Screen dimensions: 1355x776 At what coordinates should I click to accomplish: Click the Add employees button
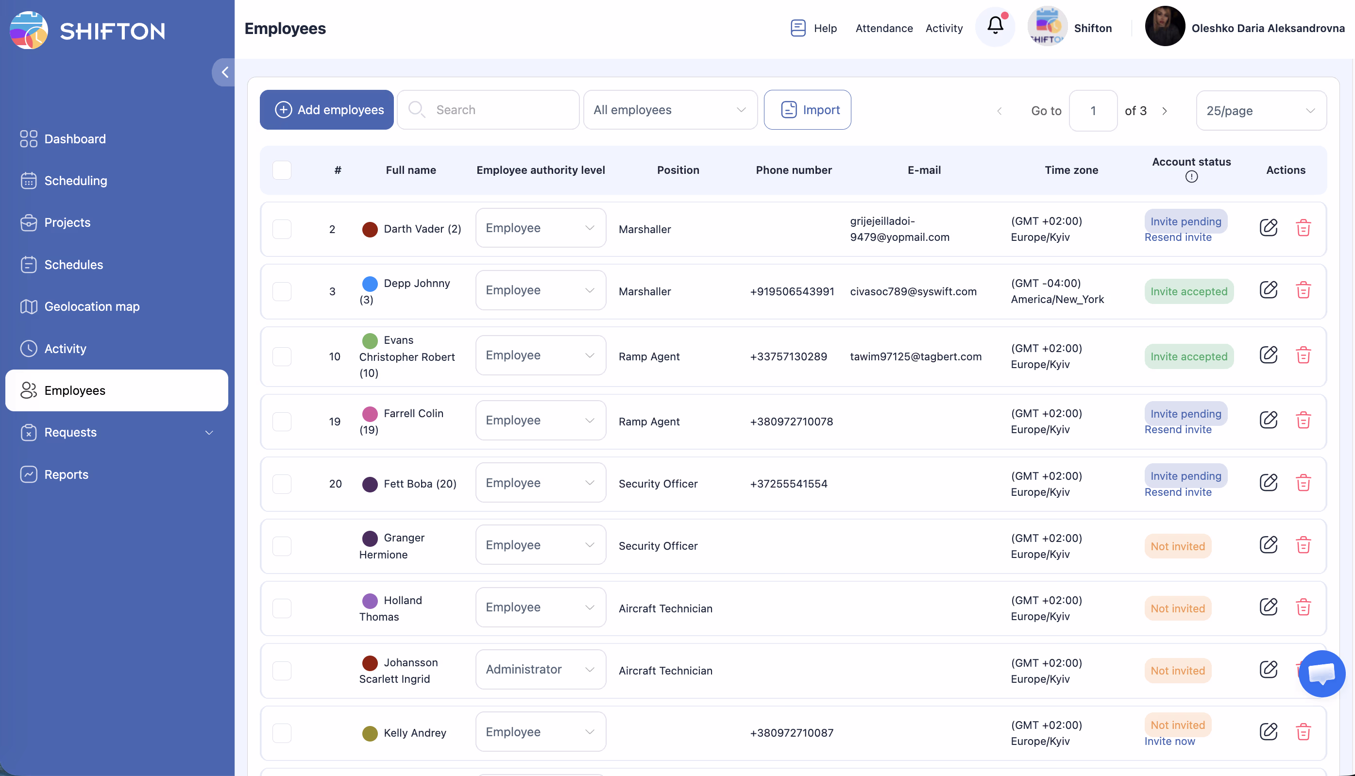tap(326, 110)
